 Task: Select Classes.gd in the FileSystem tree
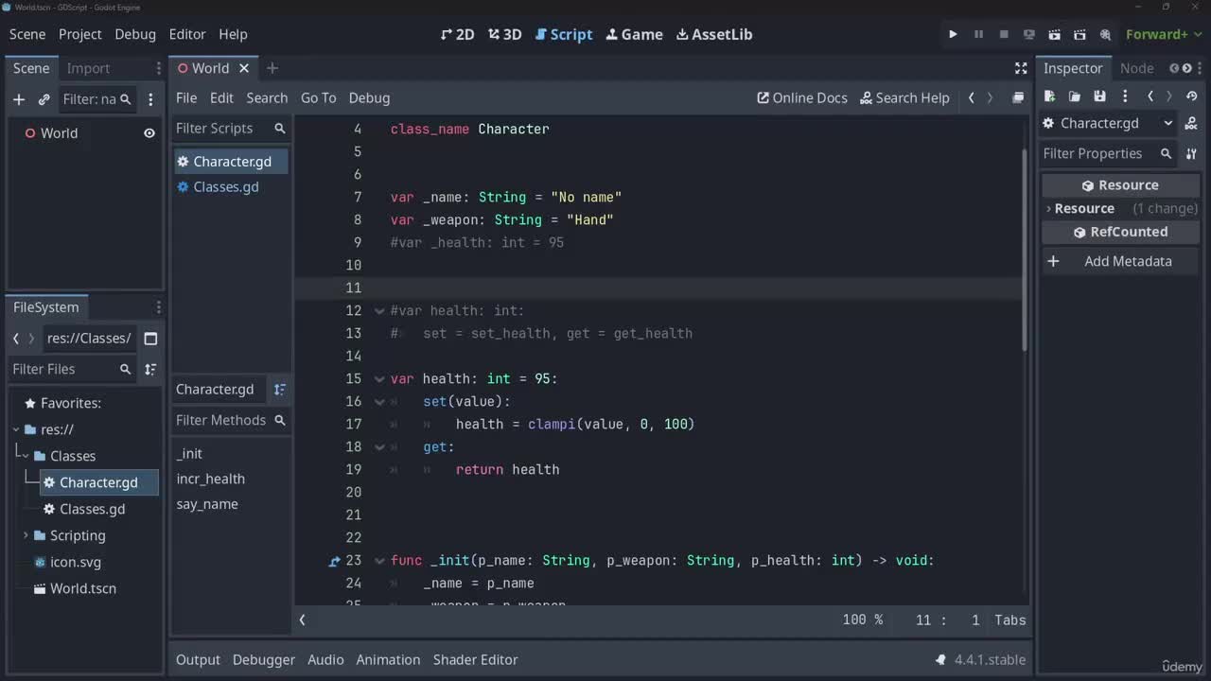[92, 509]
